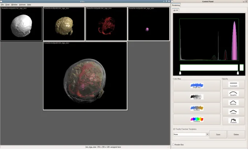Choose the blue-gold color map button
The width and height of the screenshot is (248, 150).
197,108
